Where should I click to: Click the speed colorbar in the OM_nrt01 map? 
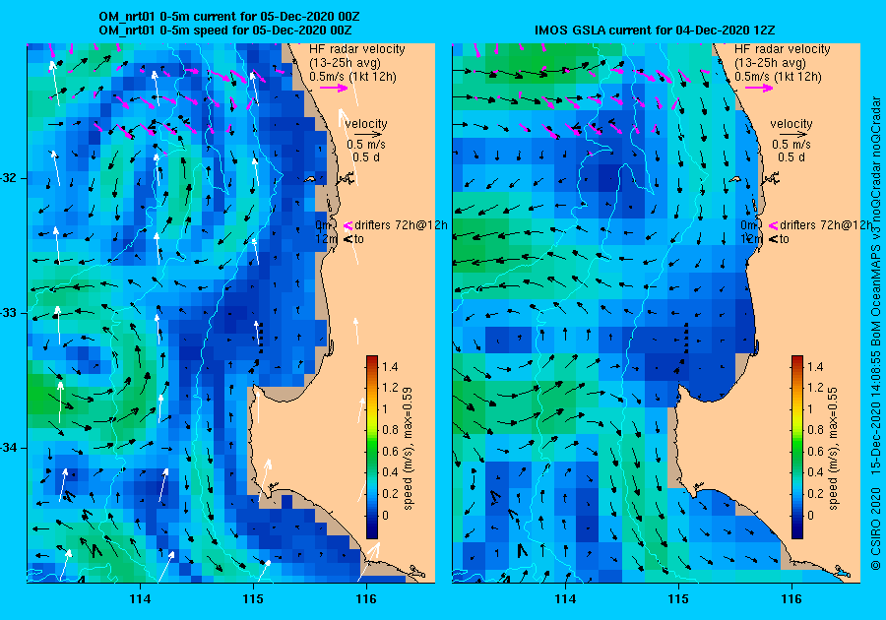tap(372, 447)
